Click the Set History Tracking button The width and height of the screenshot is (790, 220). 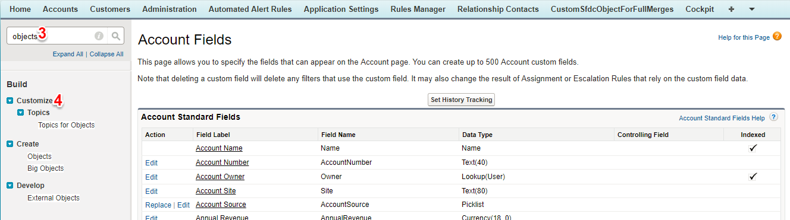coord(462,100)
